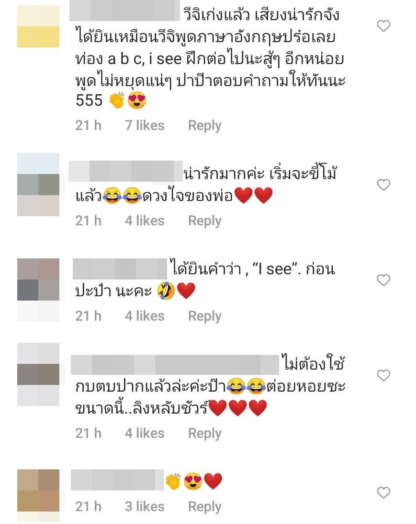This screenshot has width=416, height=524.
Task: Open username of the 'ไม่ต้องใช้กบตบปาก' commenter
Action: pos(175,364)
